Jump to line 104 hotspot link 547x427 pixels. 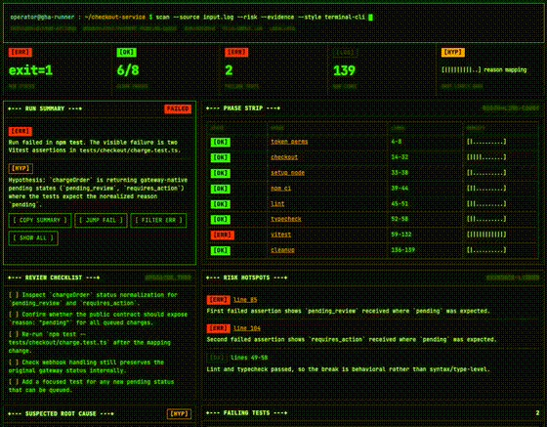pyautogui.click(x=246, y=328)
